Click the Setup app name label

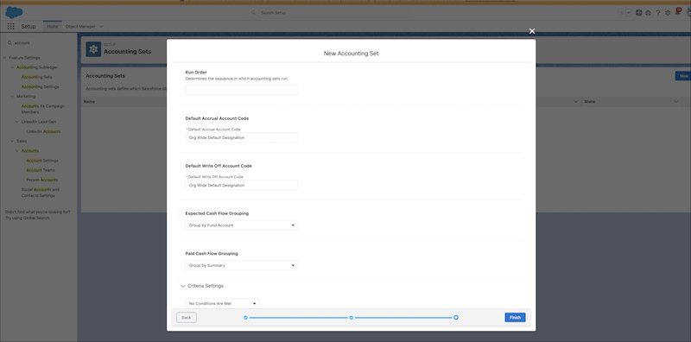(29, 27)
